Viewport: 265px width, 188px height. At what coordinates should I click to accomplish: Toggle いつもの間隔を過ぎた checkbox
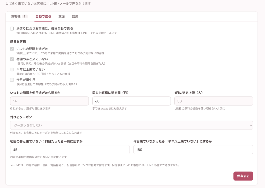point(12,49)
